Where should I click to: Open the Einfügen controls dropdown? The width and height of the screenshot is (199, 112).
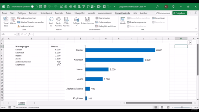point(76,22)
